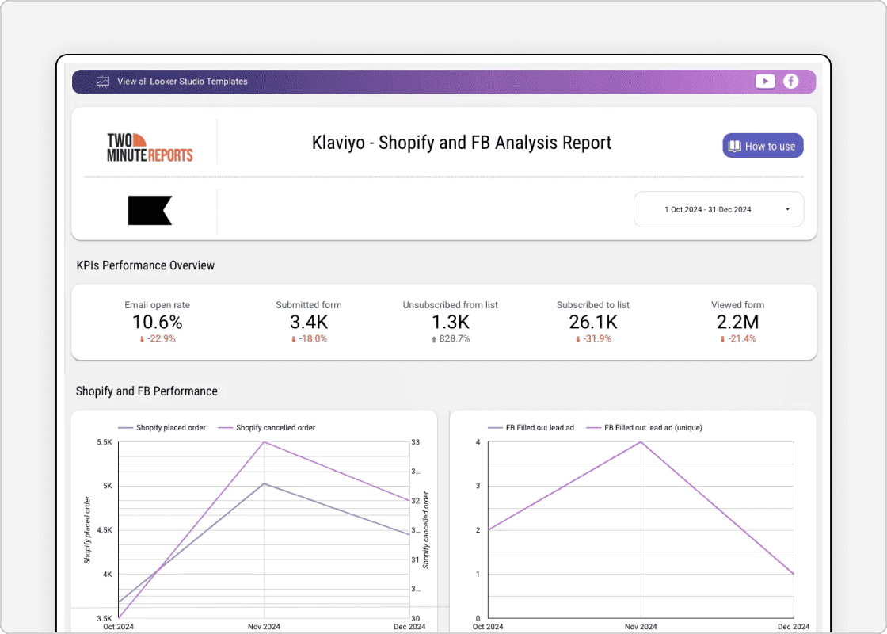Screen dimensions: 887x634
Task: Select the Submitted form KPI card
Action: point(308,322)
